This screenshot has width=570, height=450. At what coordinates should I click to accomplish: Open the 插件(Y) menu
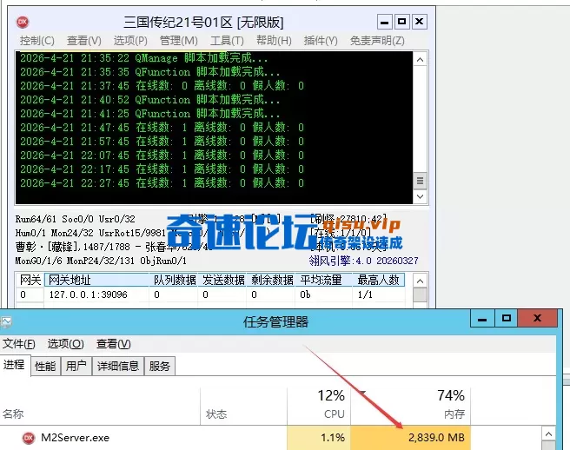click(x=321, y=40)
